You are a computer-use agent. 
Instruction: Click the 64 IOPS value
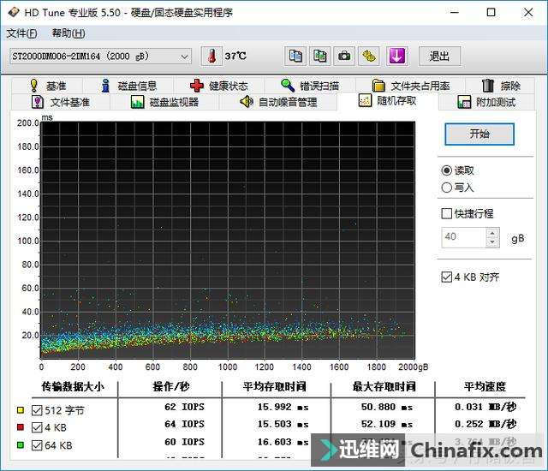click(x=185, y=424)
